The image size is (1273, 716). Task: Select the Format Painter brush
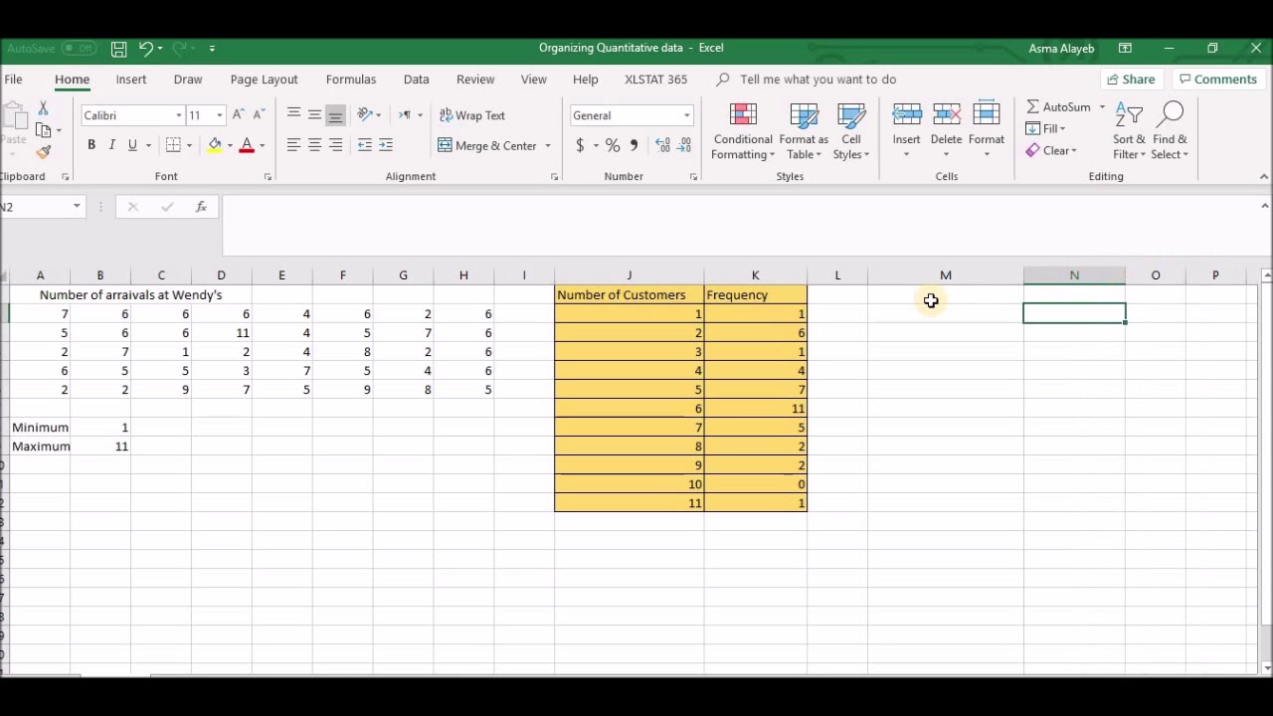point(43,151)
